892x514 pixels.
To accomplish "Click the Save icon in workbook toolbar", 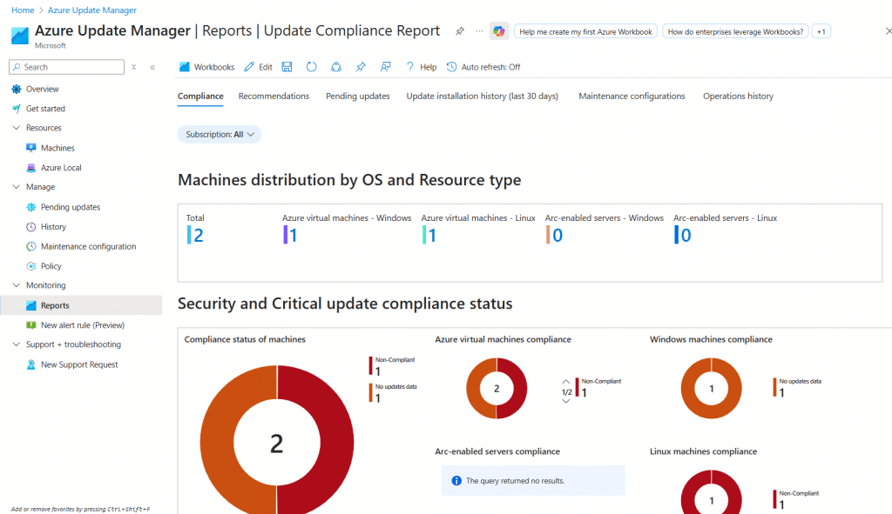I will (x=287, y=67).
